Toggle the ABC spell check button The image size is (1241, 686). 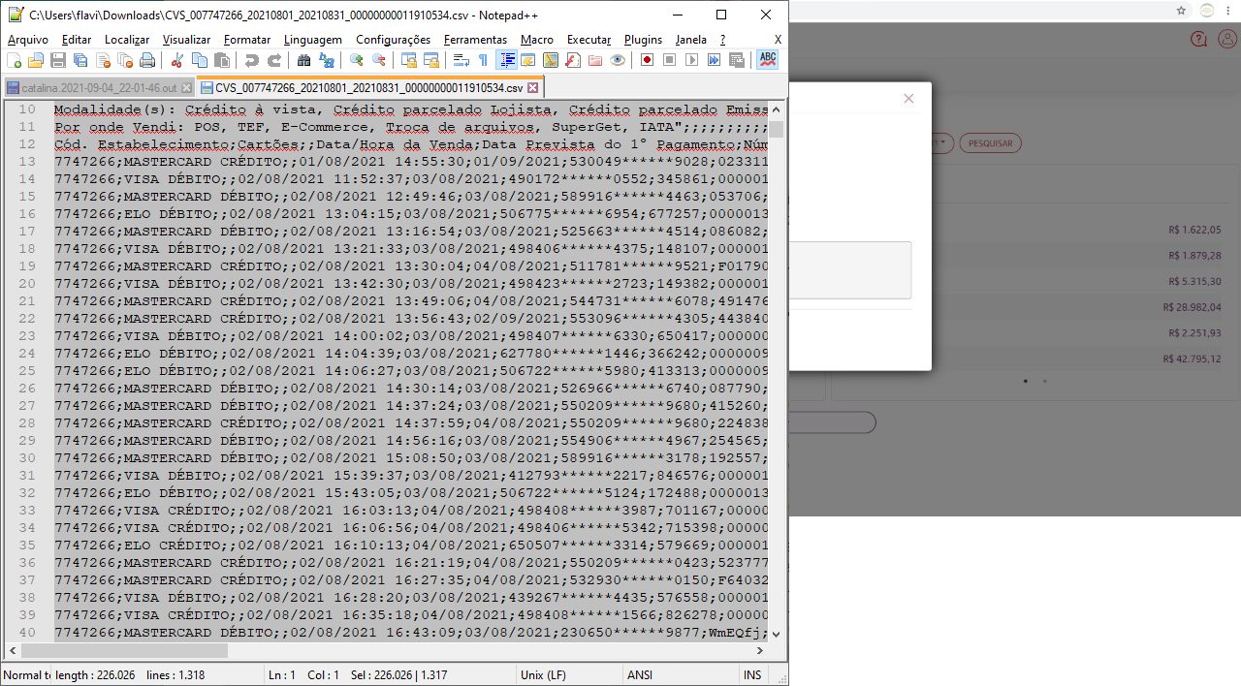[768, 60]
